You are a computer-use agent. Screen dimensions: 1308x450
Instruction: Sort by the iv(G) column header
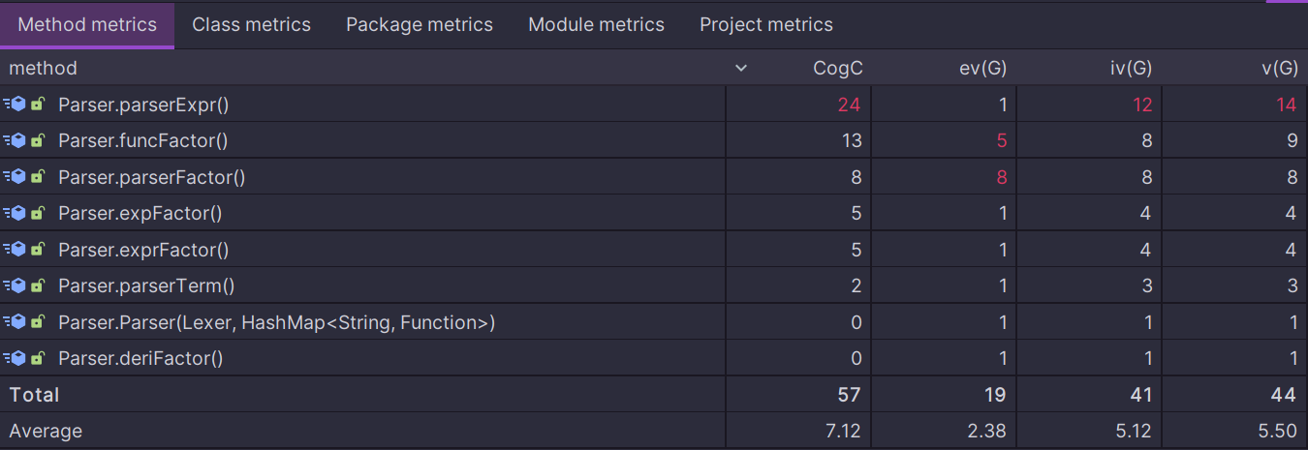point(1129,68)
